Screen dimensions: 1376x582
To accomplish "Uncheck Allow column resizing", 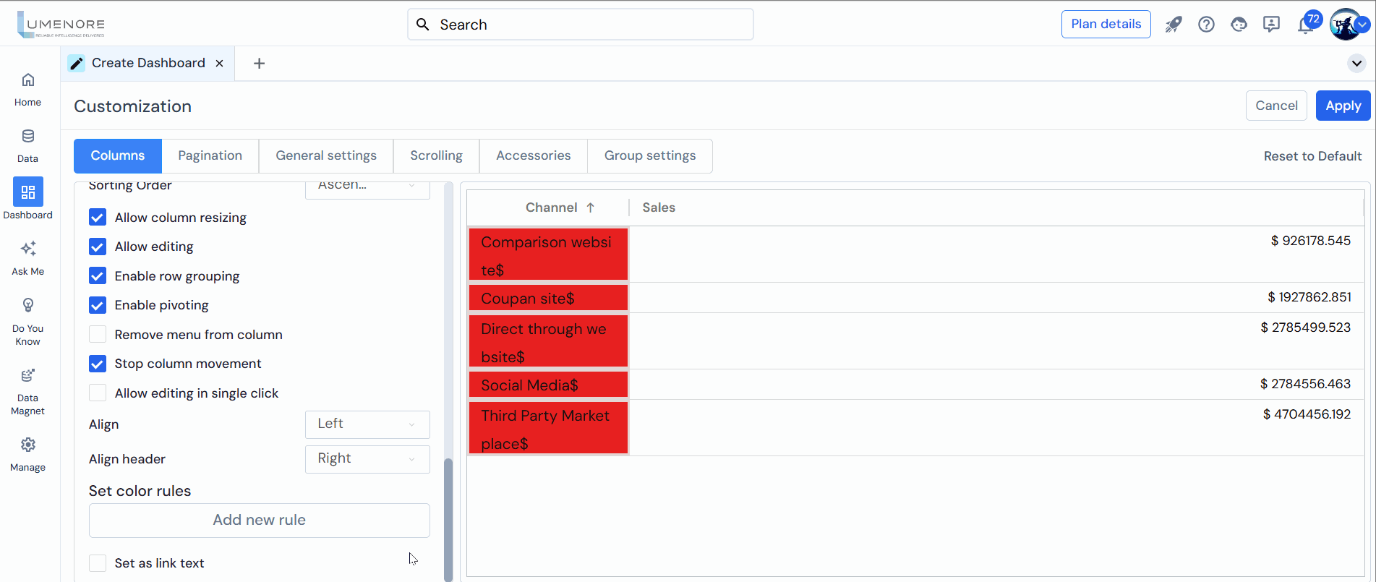I will 98,218.
